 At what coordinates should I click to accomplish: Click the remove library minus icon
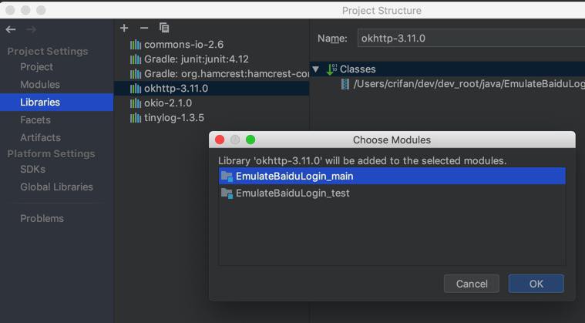(x=144, y=28)
